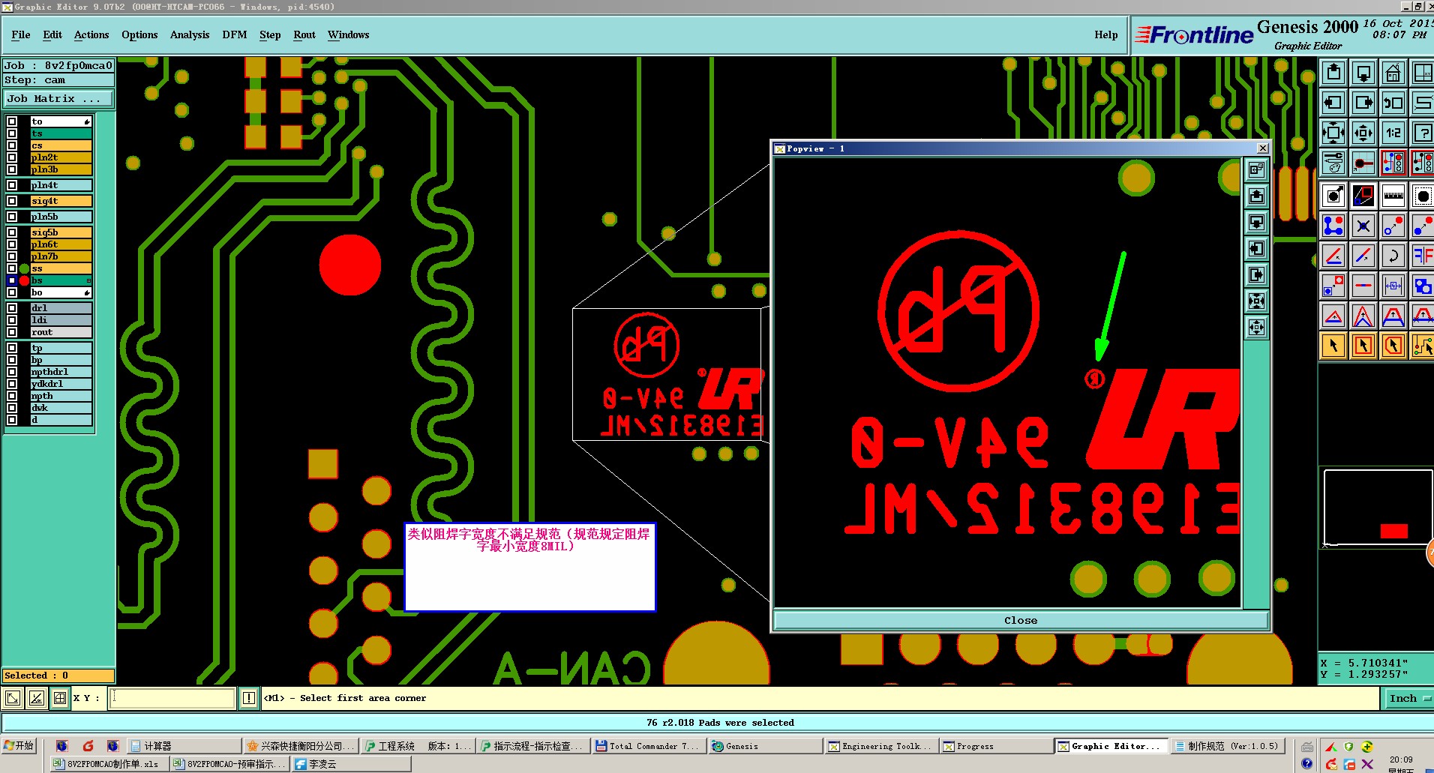Click the feature highlight icon with arrow
Viewport: 1434px width, 773px height.
[1333, 196]
